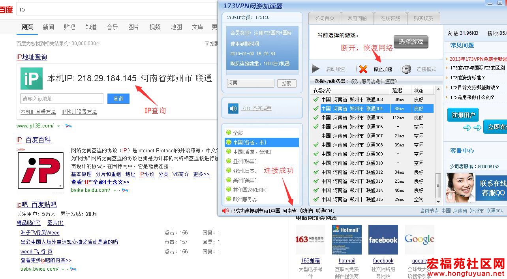Click the Baidu logo beside the search box
This screenshot has width=507, height=279.
(x=6, y=9)
